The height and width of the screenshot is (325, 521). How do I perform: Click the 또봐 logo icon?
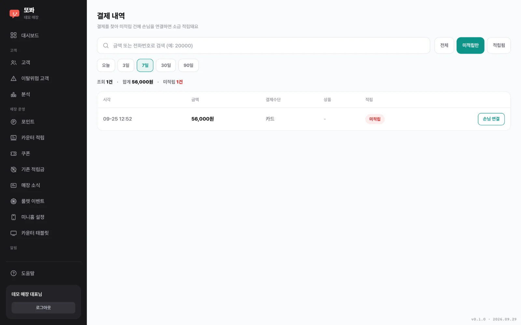pyautogui.click(x=14, y=14)
